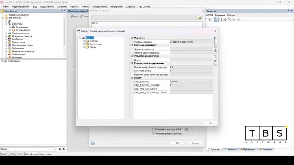Open the Файл menu
This screenshot has height=165, width=294.
[x=6, y=6]
